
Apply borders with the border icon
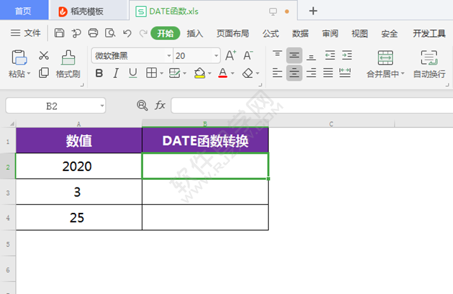click(151, 73)
